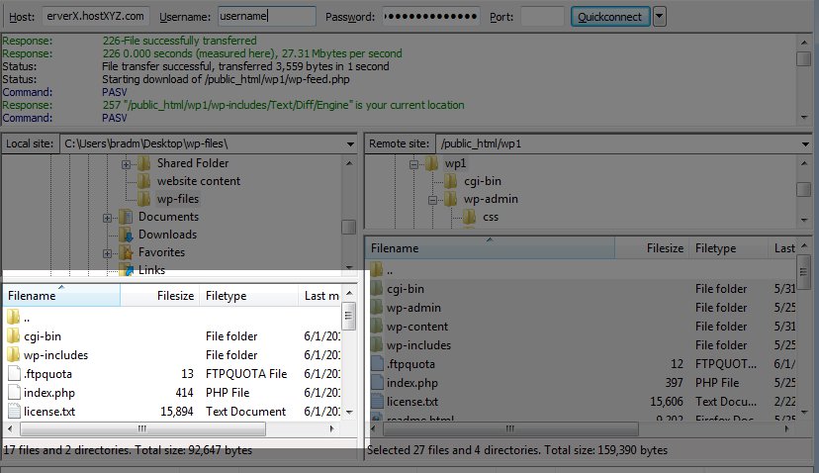This screenshot has width=819, height=473.
Task: Open the Quickconnect history dropdown arrow
Action: 659,17
